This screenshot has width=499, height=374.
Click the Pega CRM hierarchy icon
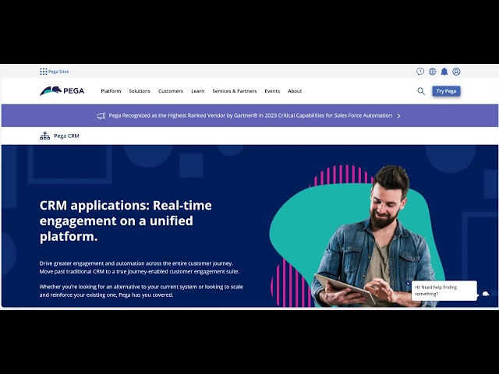click(45, 136)
